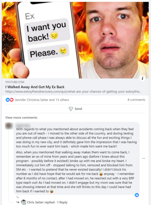Viewport: 151px width, 205px height.
Task: Click the 1y comment timestamp
Action: (x=17, y=197)
